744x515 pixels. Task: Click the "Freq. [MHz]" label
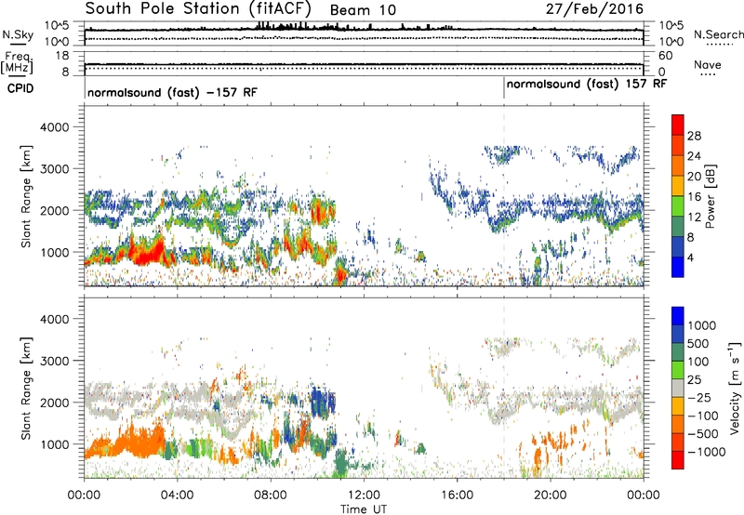coord(17,62)
